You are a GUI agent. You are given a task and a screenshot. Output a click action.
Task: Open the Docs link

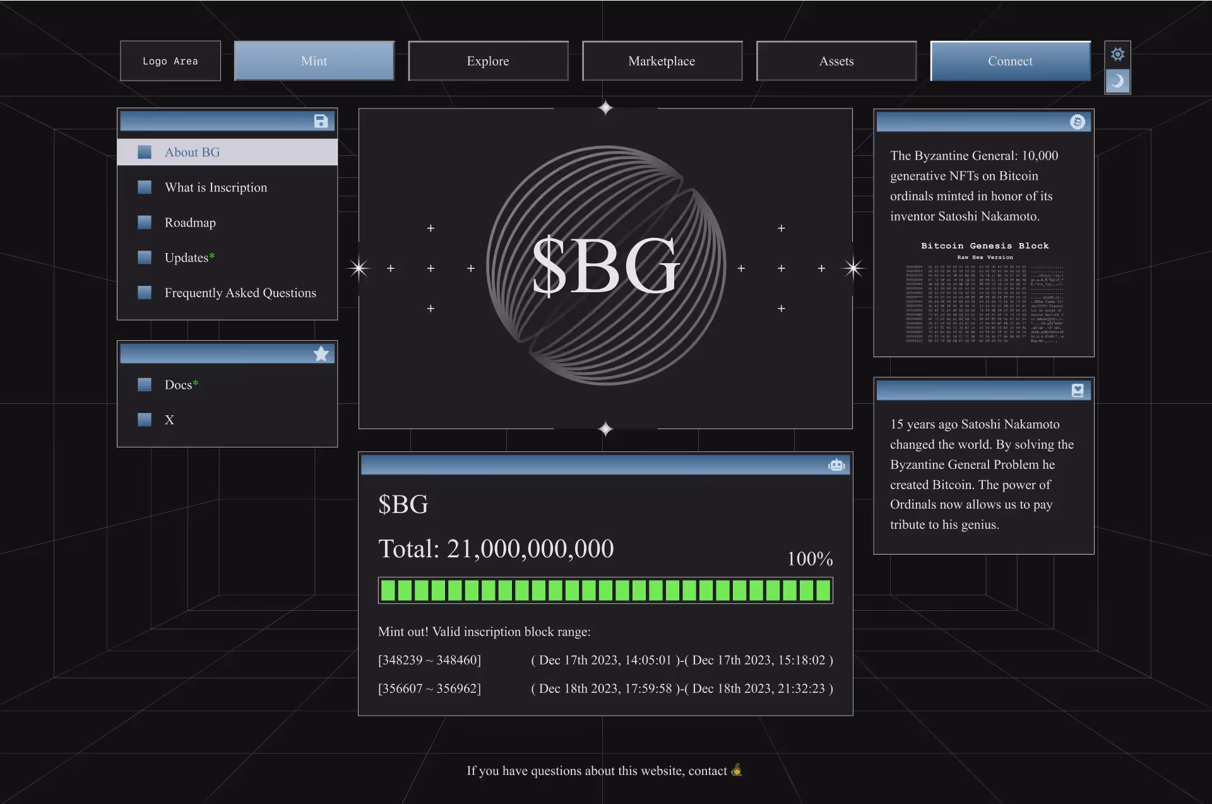point(179,385)
